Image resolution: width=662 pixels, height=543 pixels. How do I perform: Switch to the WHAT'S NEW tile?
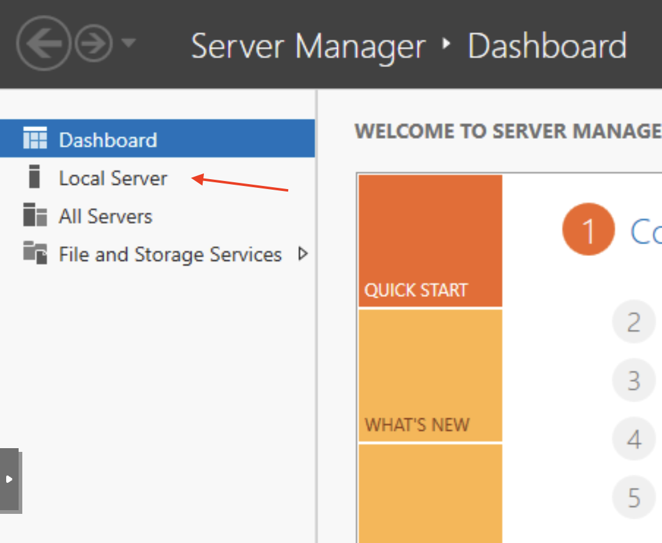tap(430, 376)
